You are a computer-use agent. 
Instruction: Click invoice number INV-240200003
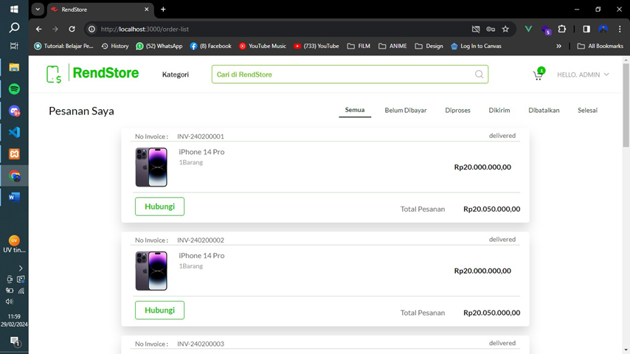[201, 344]
